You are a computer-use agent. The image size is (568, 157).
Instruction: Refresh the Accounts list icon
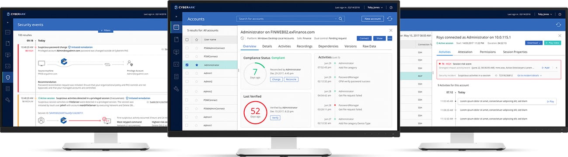tap(389, 19)
